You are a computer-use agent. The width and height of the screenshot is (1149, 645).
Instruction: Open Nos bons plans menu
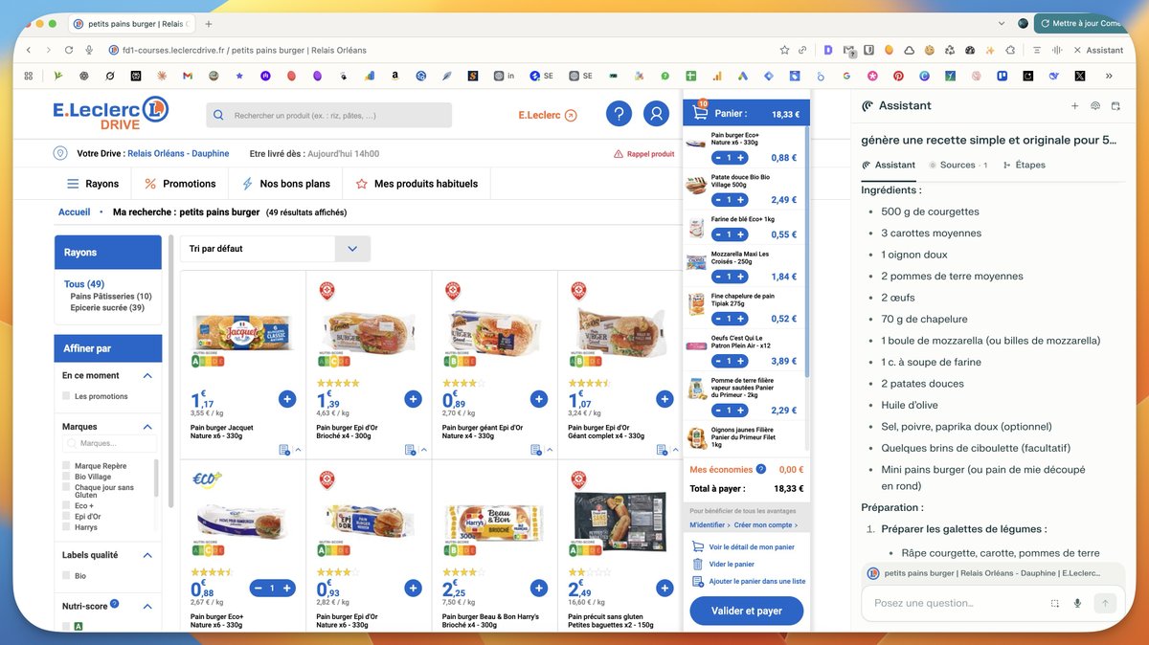(285, 184)
